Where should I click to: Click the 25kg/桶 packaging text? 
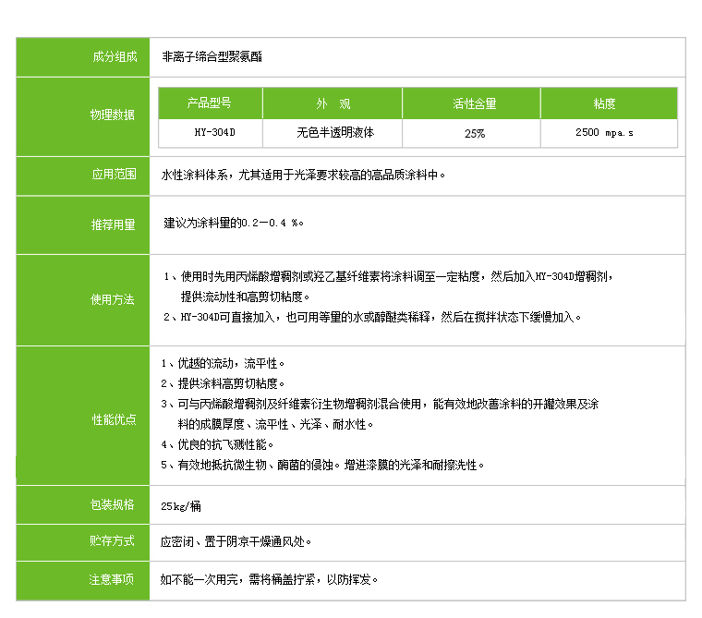(179, 505)
